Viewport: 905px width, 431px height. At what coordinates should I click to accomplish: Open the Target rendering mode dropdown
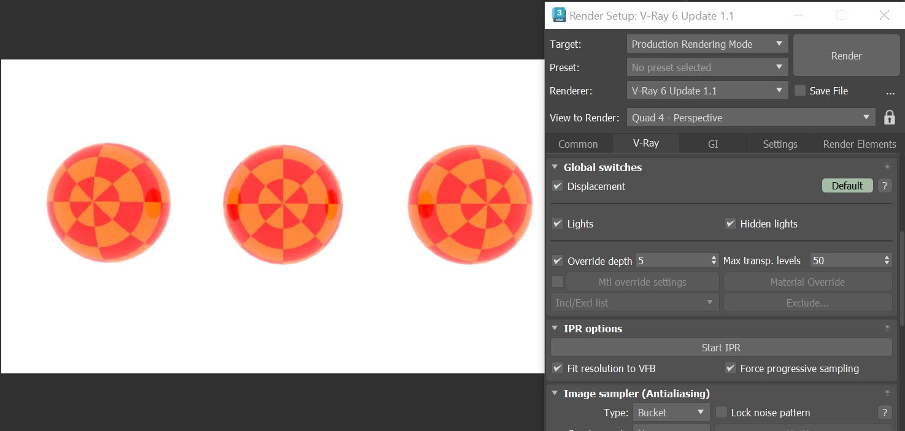707,44
